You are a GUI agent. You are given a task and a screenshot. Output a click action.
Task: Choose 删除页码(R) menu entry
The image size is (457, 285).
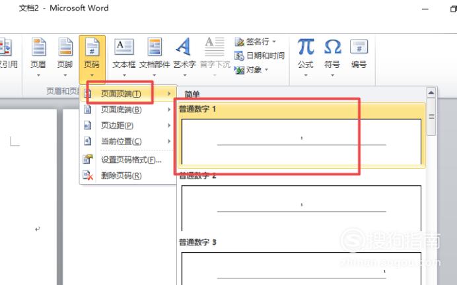pos(128,175)
